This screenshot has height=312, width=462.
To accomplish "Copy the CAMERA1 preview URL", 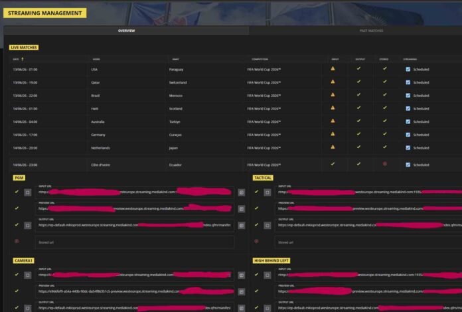I will (242, 291).
